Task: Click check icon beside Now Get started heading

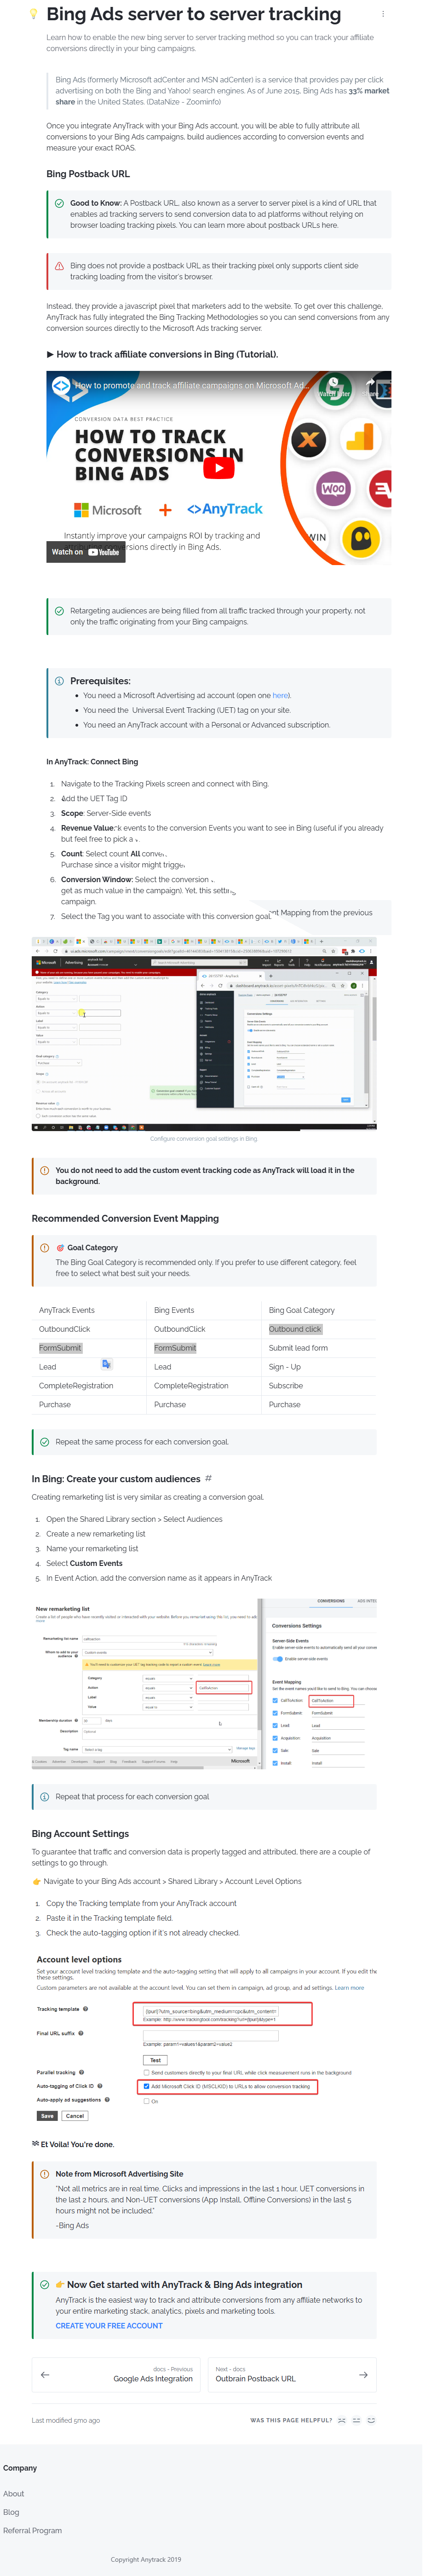Action: [44, 2285]
